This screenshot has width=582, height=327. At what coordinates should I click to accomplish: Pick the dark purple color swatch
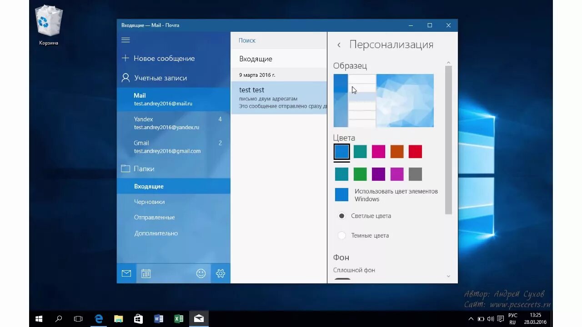click(x=378, y=174)
